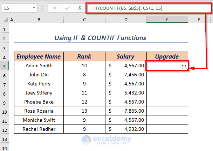Click title 'Using IF & COUNTIF Functions'

click(x=100, y=38)
